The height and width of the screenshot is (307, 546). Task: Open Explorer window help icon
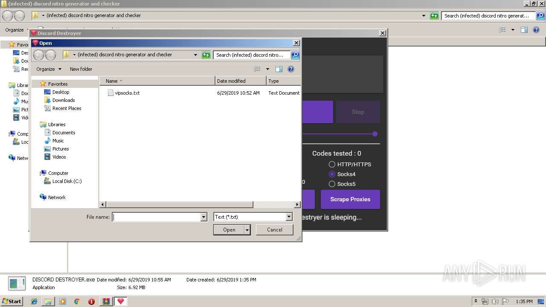pyautogui.click(x=536, y=30)
